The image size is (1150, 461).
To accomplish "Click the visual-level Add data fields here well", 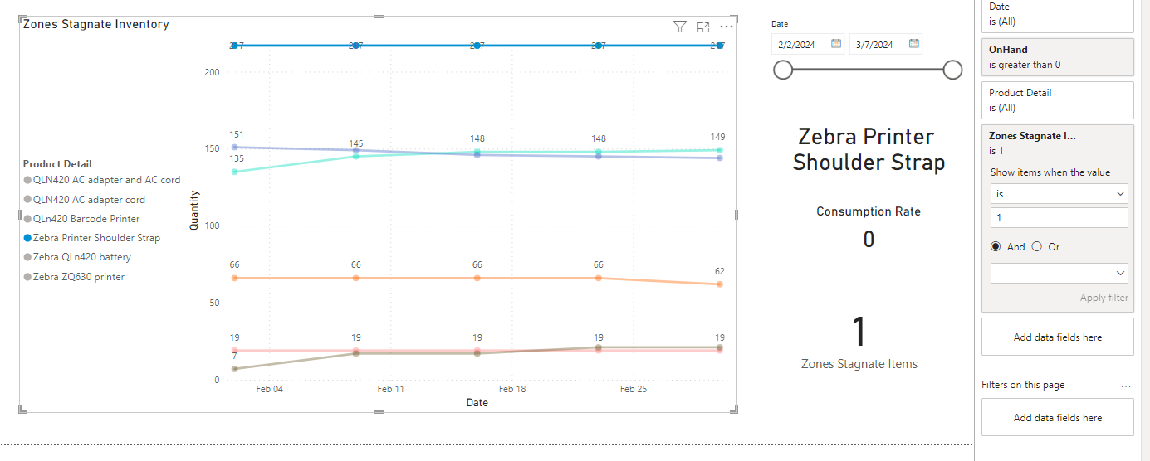I will [x=1057, y=337].
